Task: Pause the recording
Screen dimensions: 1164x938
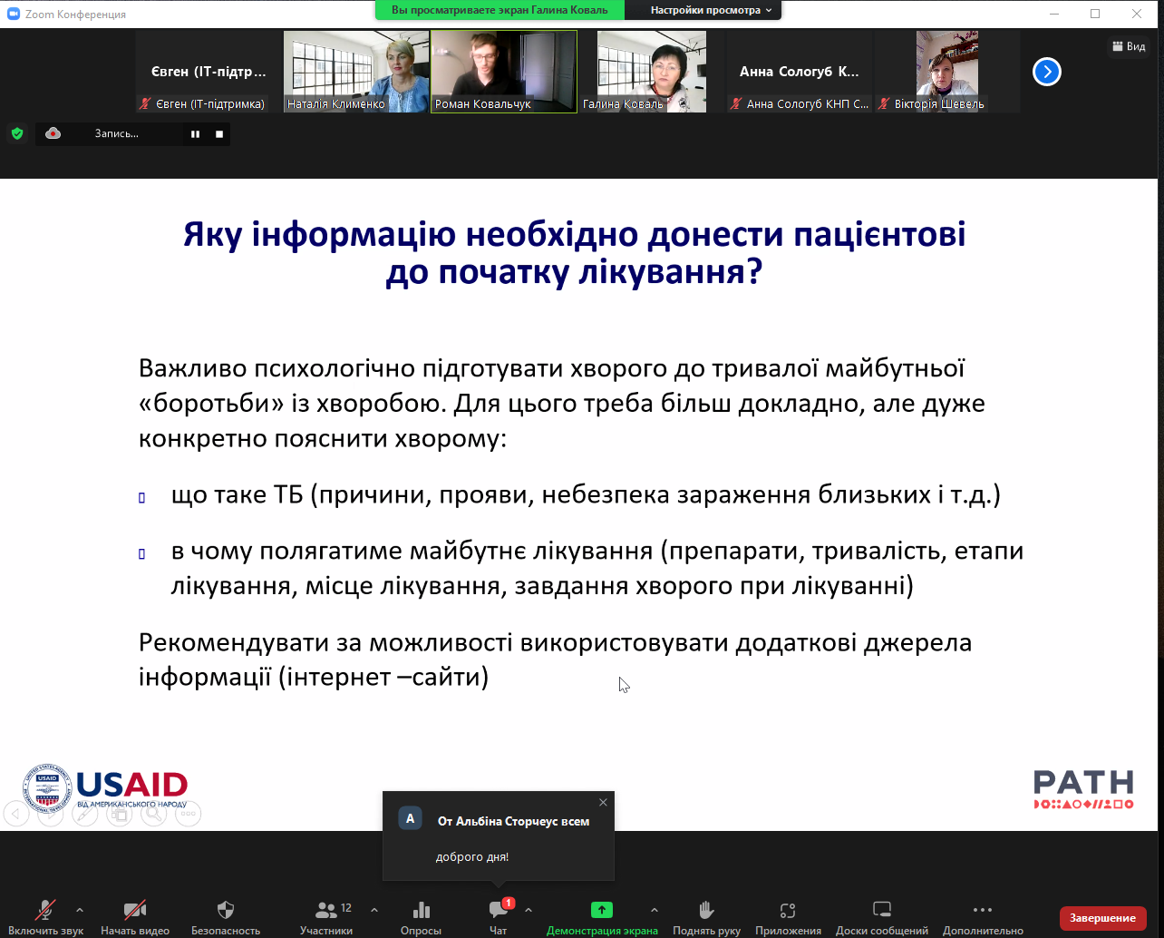Action: [x=195, y=134]
